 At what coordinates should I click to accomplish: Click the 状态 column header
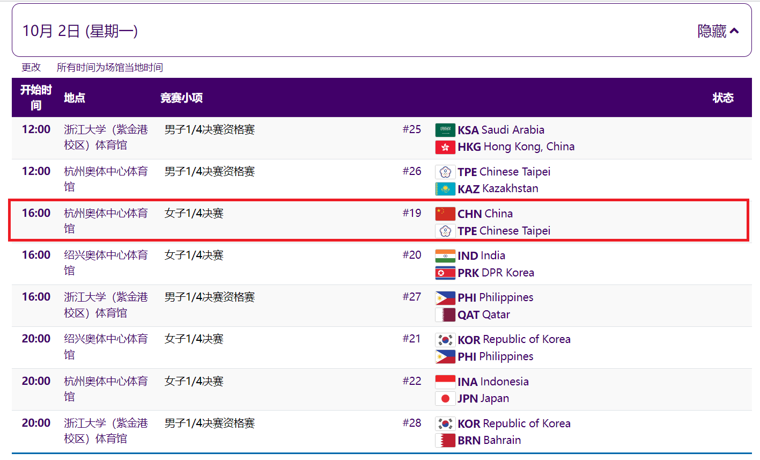(722, 98)
